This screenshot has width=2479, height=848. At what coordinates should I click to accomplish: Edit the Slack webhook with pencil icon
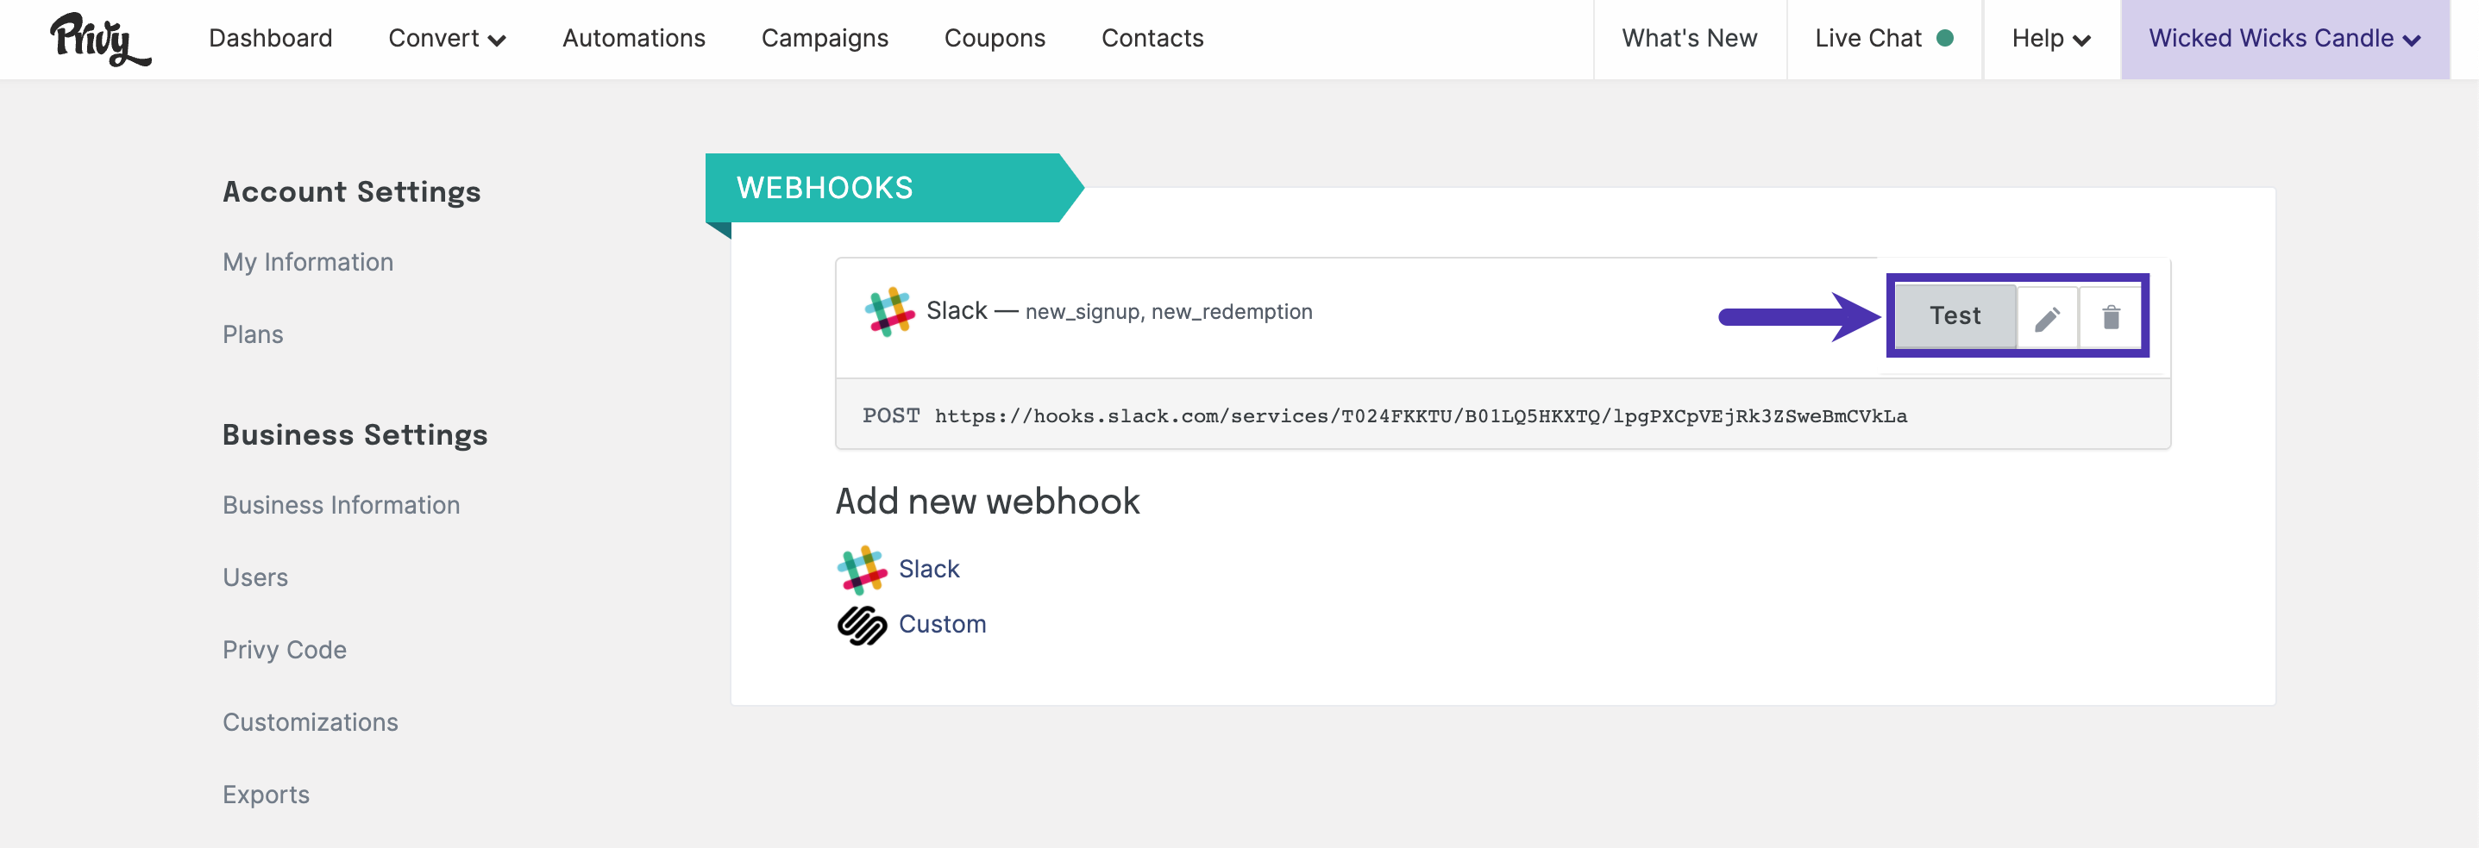[2047, 317]
